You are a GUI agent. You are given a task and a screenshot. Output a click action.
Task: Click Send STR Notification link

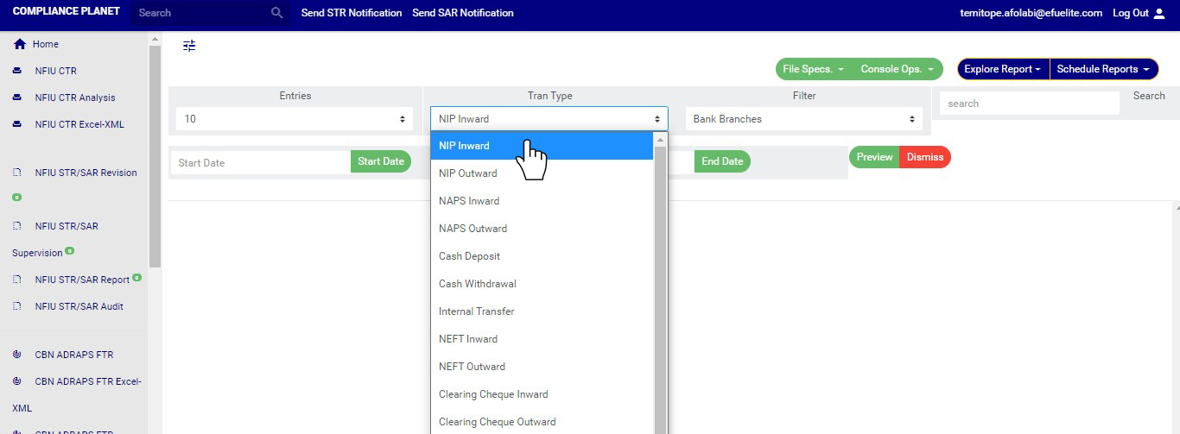tap(352, 13)
